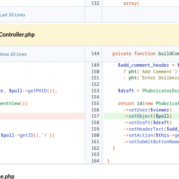This screenshot has width=179, height=179.
Task: Click '$poll->getID().'/'))' in left pane
Action: (27, 135)
